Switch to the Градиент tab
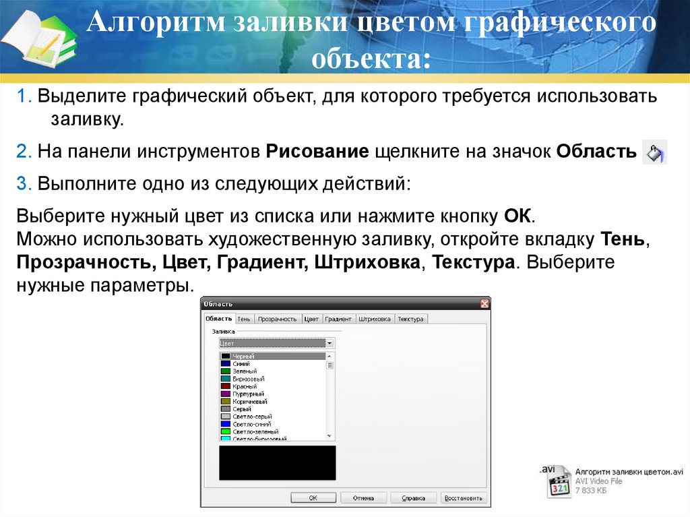Image resolution: width=690 pixels, height=517 pixels. (338, 319)
